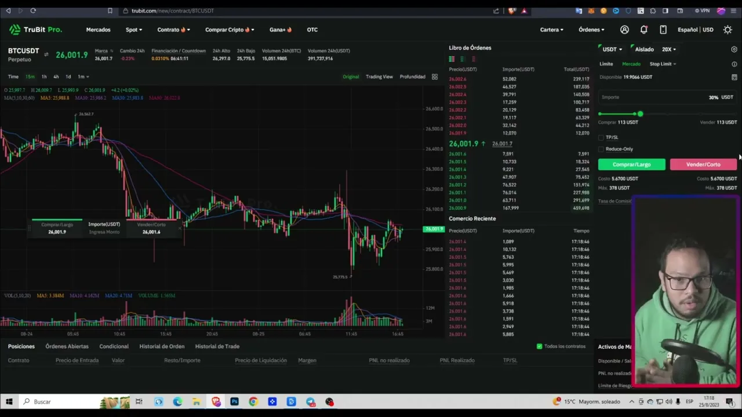Uncheck Todos los contratos checkbox

coord(539,346)
